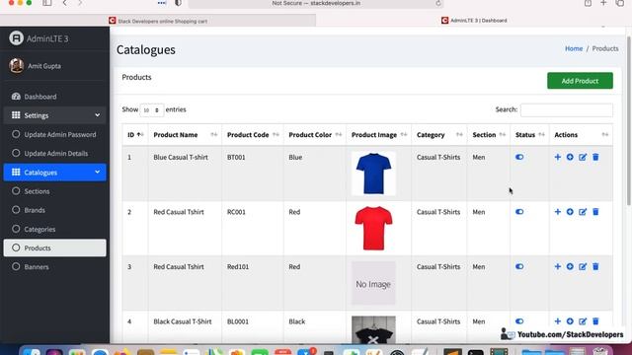Add attributes for Blue Casual T-shirt via plus icon
Screen dimensions: 632x355
coord(557,157)
